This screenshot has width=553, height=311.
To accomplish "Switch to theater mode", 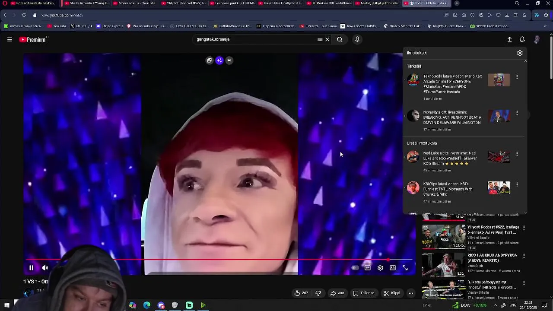I will point(393,268).
